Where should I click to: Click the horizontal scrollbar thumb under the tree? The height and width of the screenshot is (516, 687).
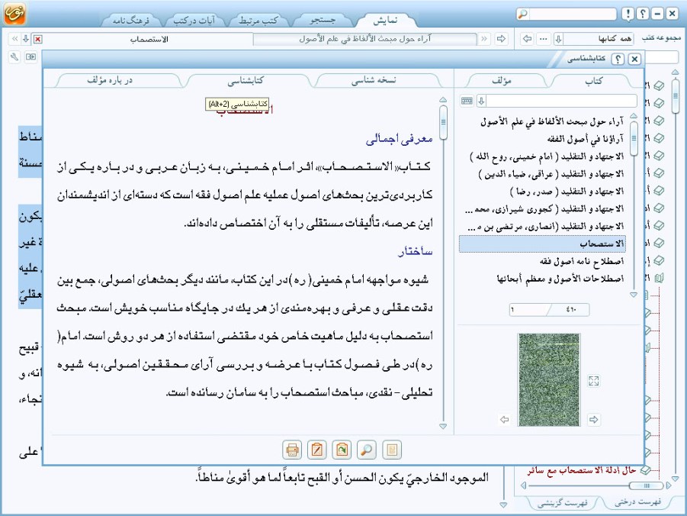tap(647, 485)
